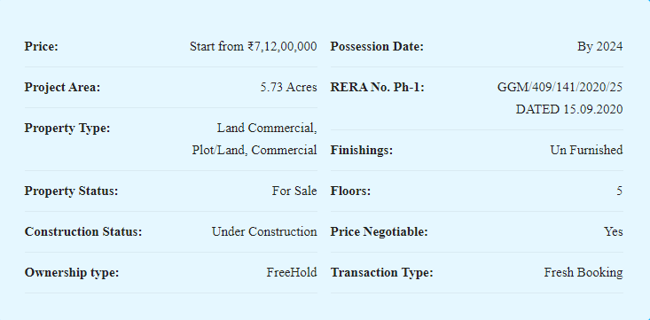Click the By 2024 possession value

point(599,46)
